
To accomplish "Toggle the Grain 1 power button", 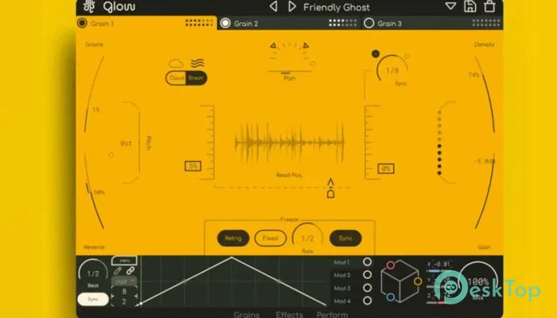I will tap(82, 24).
